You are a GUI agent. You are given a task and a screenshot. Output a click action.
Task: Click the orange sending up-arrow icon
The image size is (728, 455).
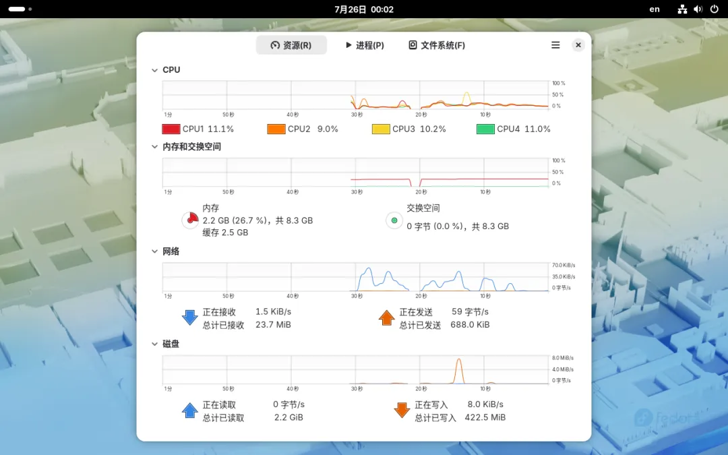click(x=387, y=317)
